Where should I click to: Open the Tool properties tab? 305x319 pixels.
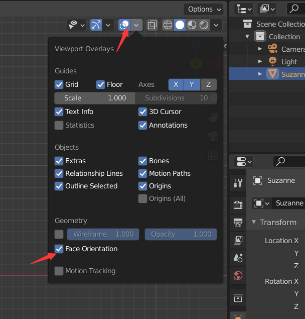point(238,183)
